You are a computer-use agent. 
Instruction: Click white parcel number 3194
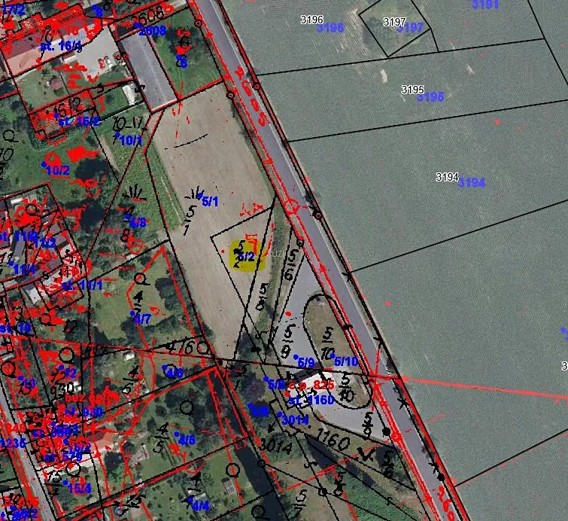pyautogui.click(x=447, y=177)
